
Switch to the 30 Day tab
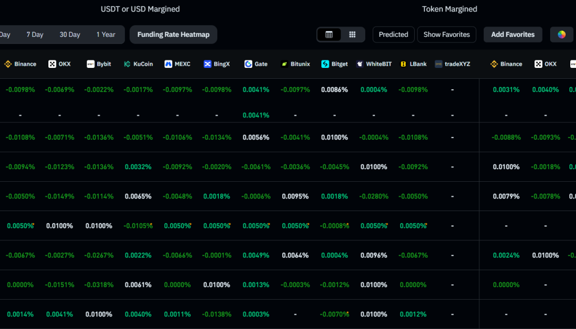point(70,35)
